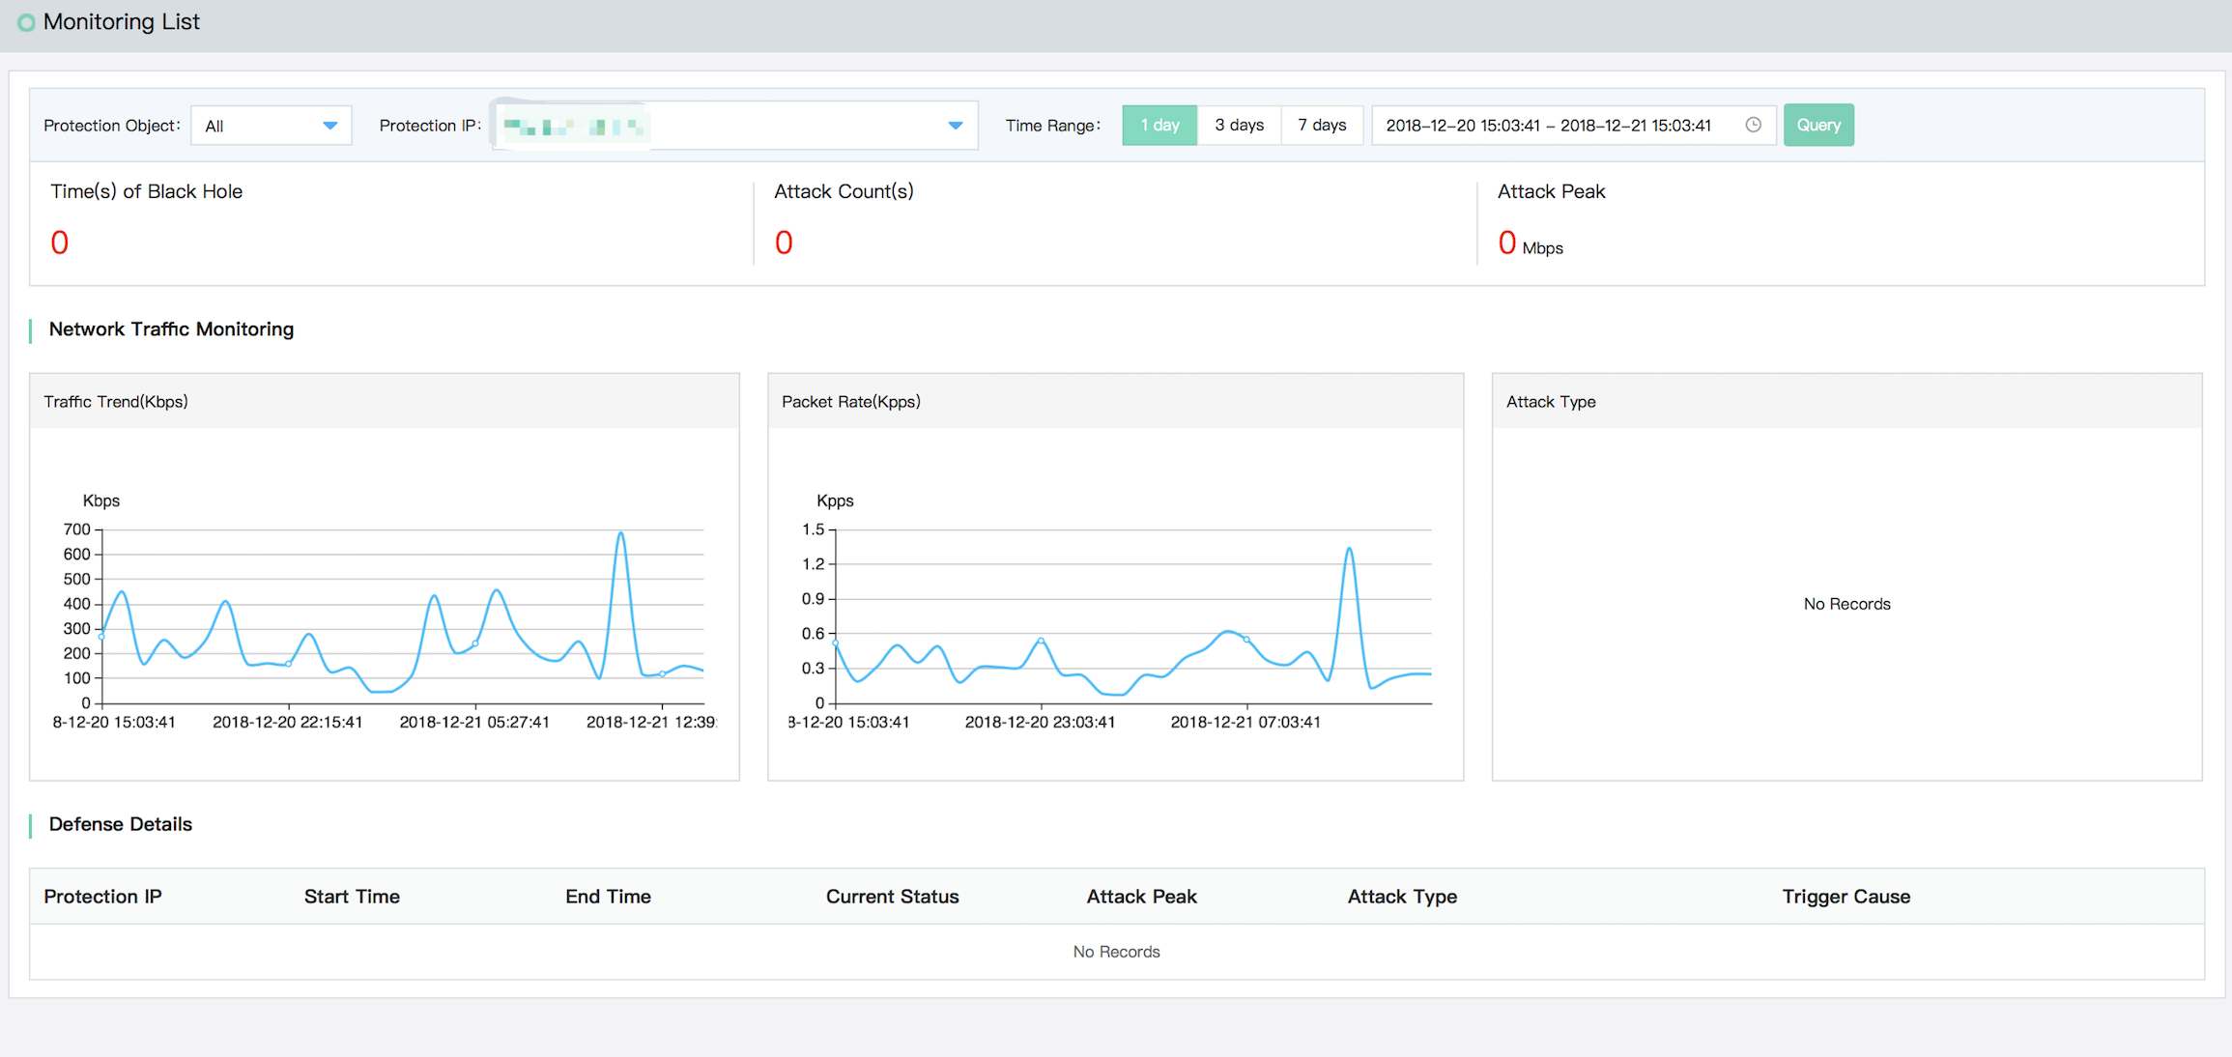Open the clock icon in date range field

pos(1753,125)
